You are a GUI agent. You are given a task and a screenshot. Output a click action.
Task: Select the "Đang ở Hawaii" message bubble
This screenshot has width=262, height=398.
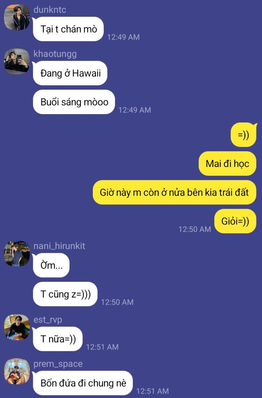click(x=70, y=73)
